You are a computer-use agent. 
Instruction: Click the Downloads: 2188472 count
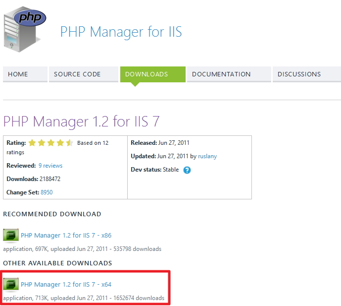(x=34, y=179)
